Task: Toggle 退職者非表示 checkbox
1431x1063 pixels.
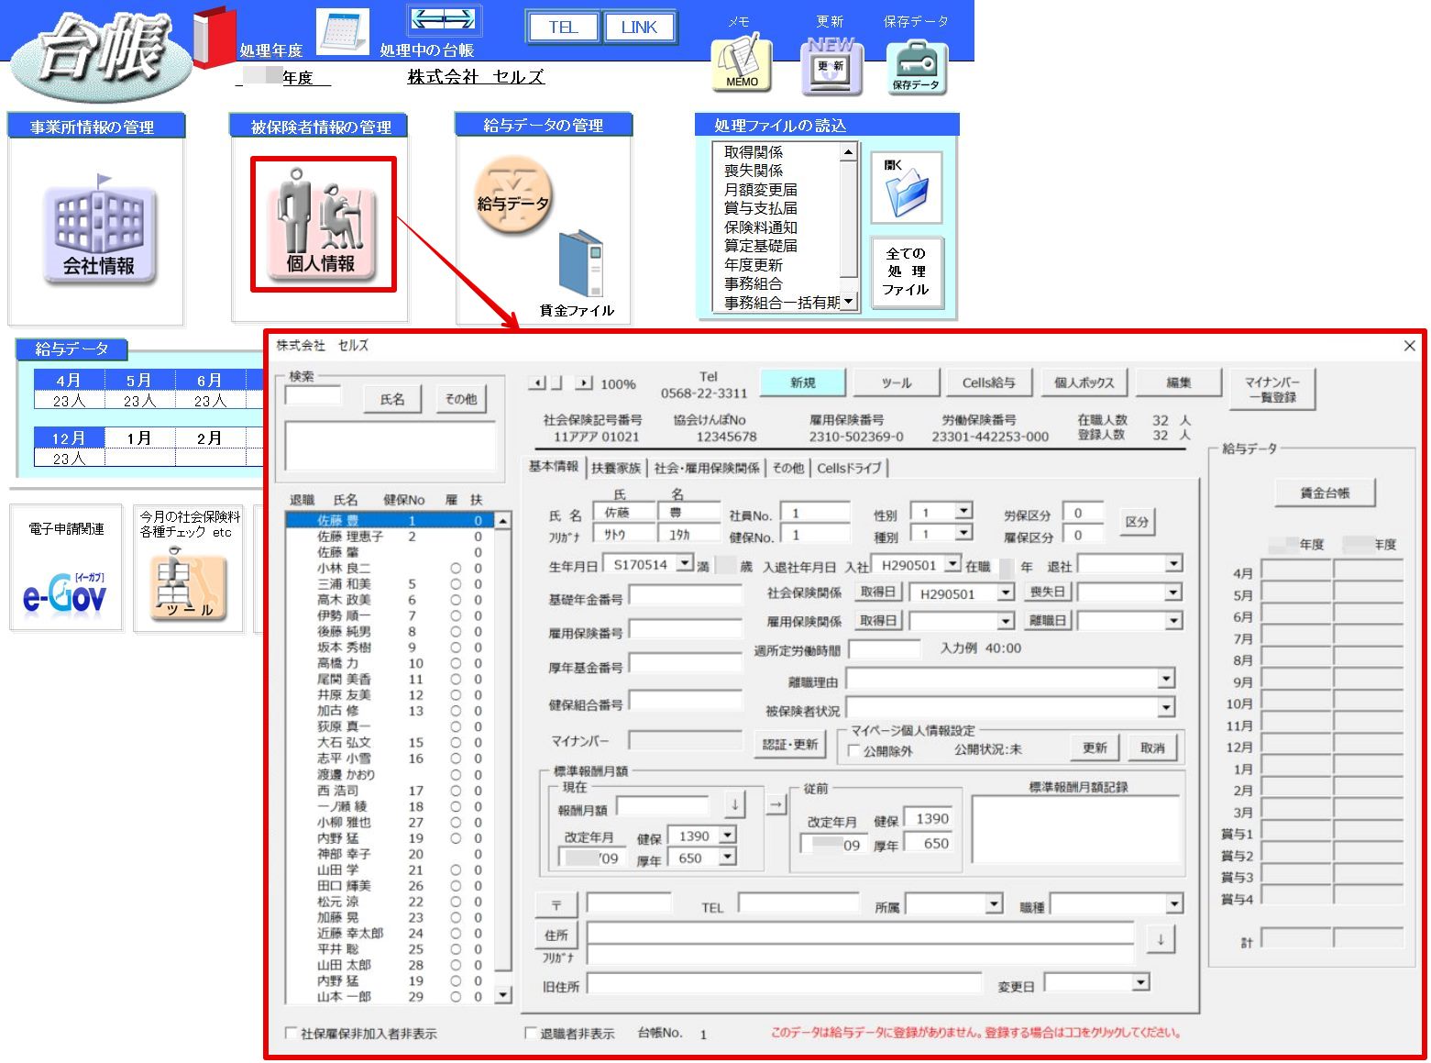Action: pos(530,1033)
